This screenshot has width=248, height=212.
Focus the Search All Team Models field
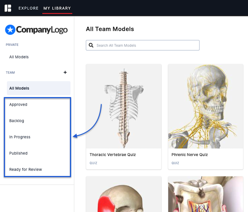point(143,45)
